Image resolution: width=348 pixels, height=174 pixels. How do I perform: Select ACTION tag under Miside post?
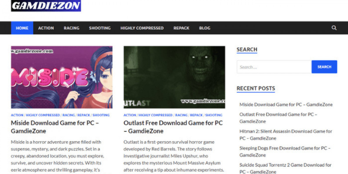coord(17,115)
